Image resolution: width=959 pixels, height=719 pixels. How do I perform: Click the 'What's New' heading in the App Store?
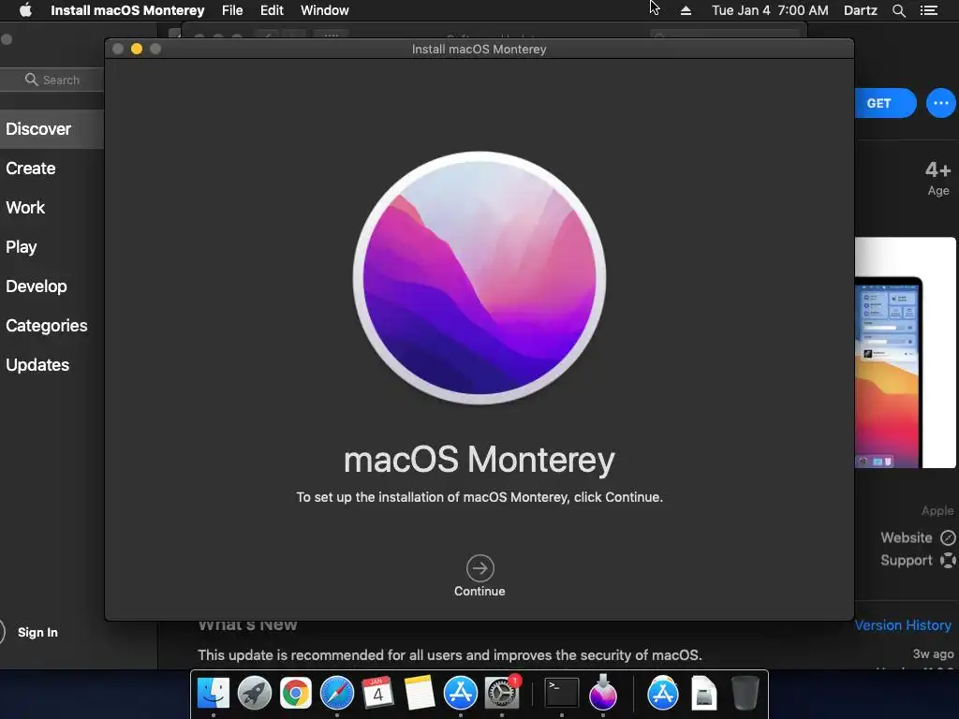[247, 625]
